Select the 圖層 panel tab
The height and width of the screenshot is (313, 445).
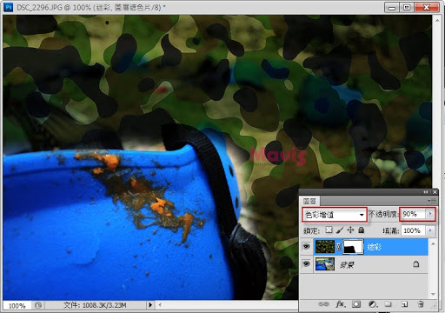coord(309,201)
